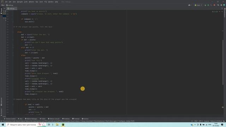Open Search Everywhere magnifier icon
The height and width of the screenshot is (127, 226).
tap(218, 5)
